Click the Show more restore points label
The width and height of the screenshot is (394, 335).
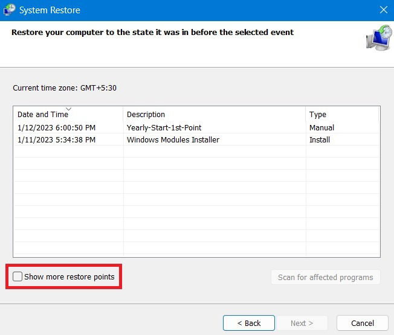[69, 277]
